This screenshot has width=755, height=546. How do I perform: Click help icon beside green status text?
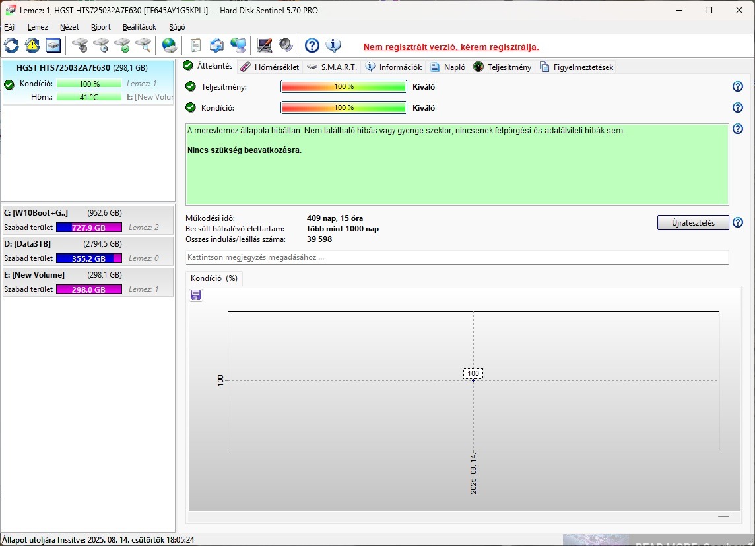(x=738, y=129)
